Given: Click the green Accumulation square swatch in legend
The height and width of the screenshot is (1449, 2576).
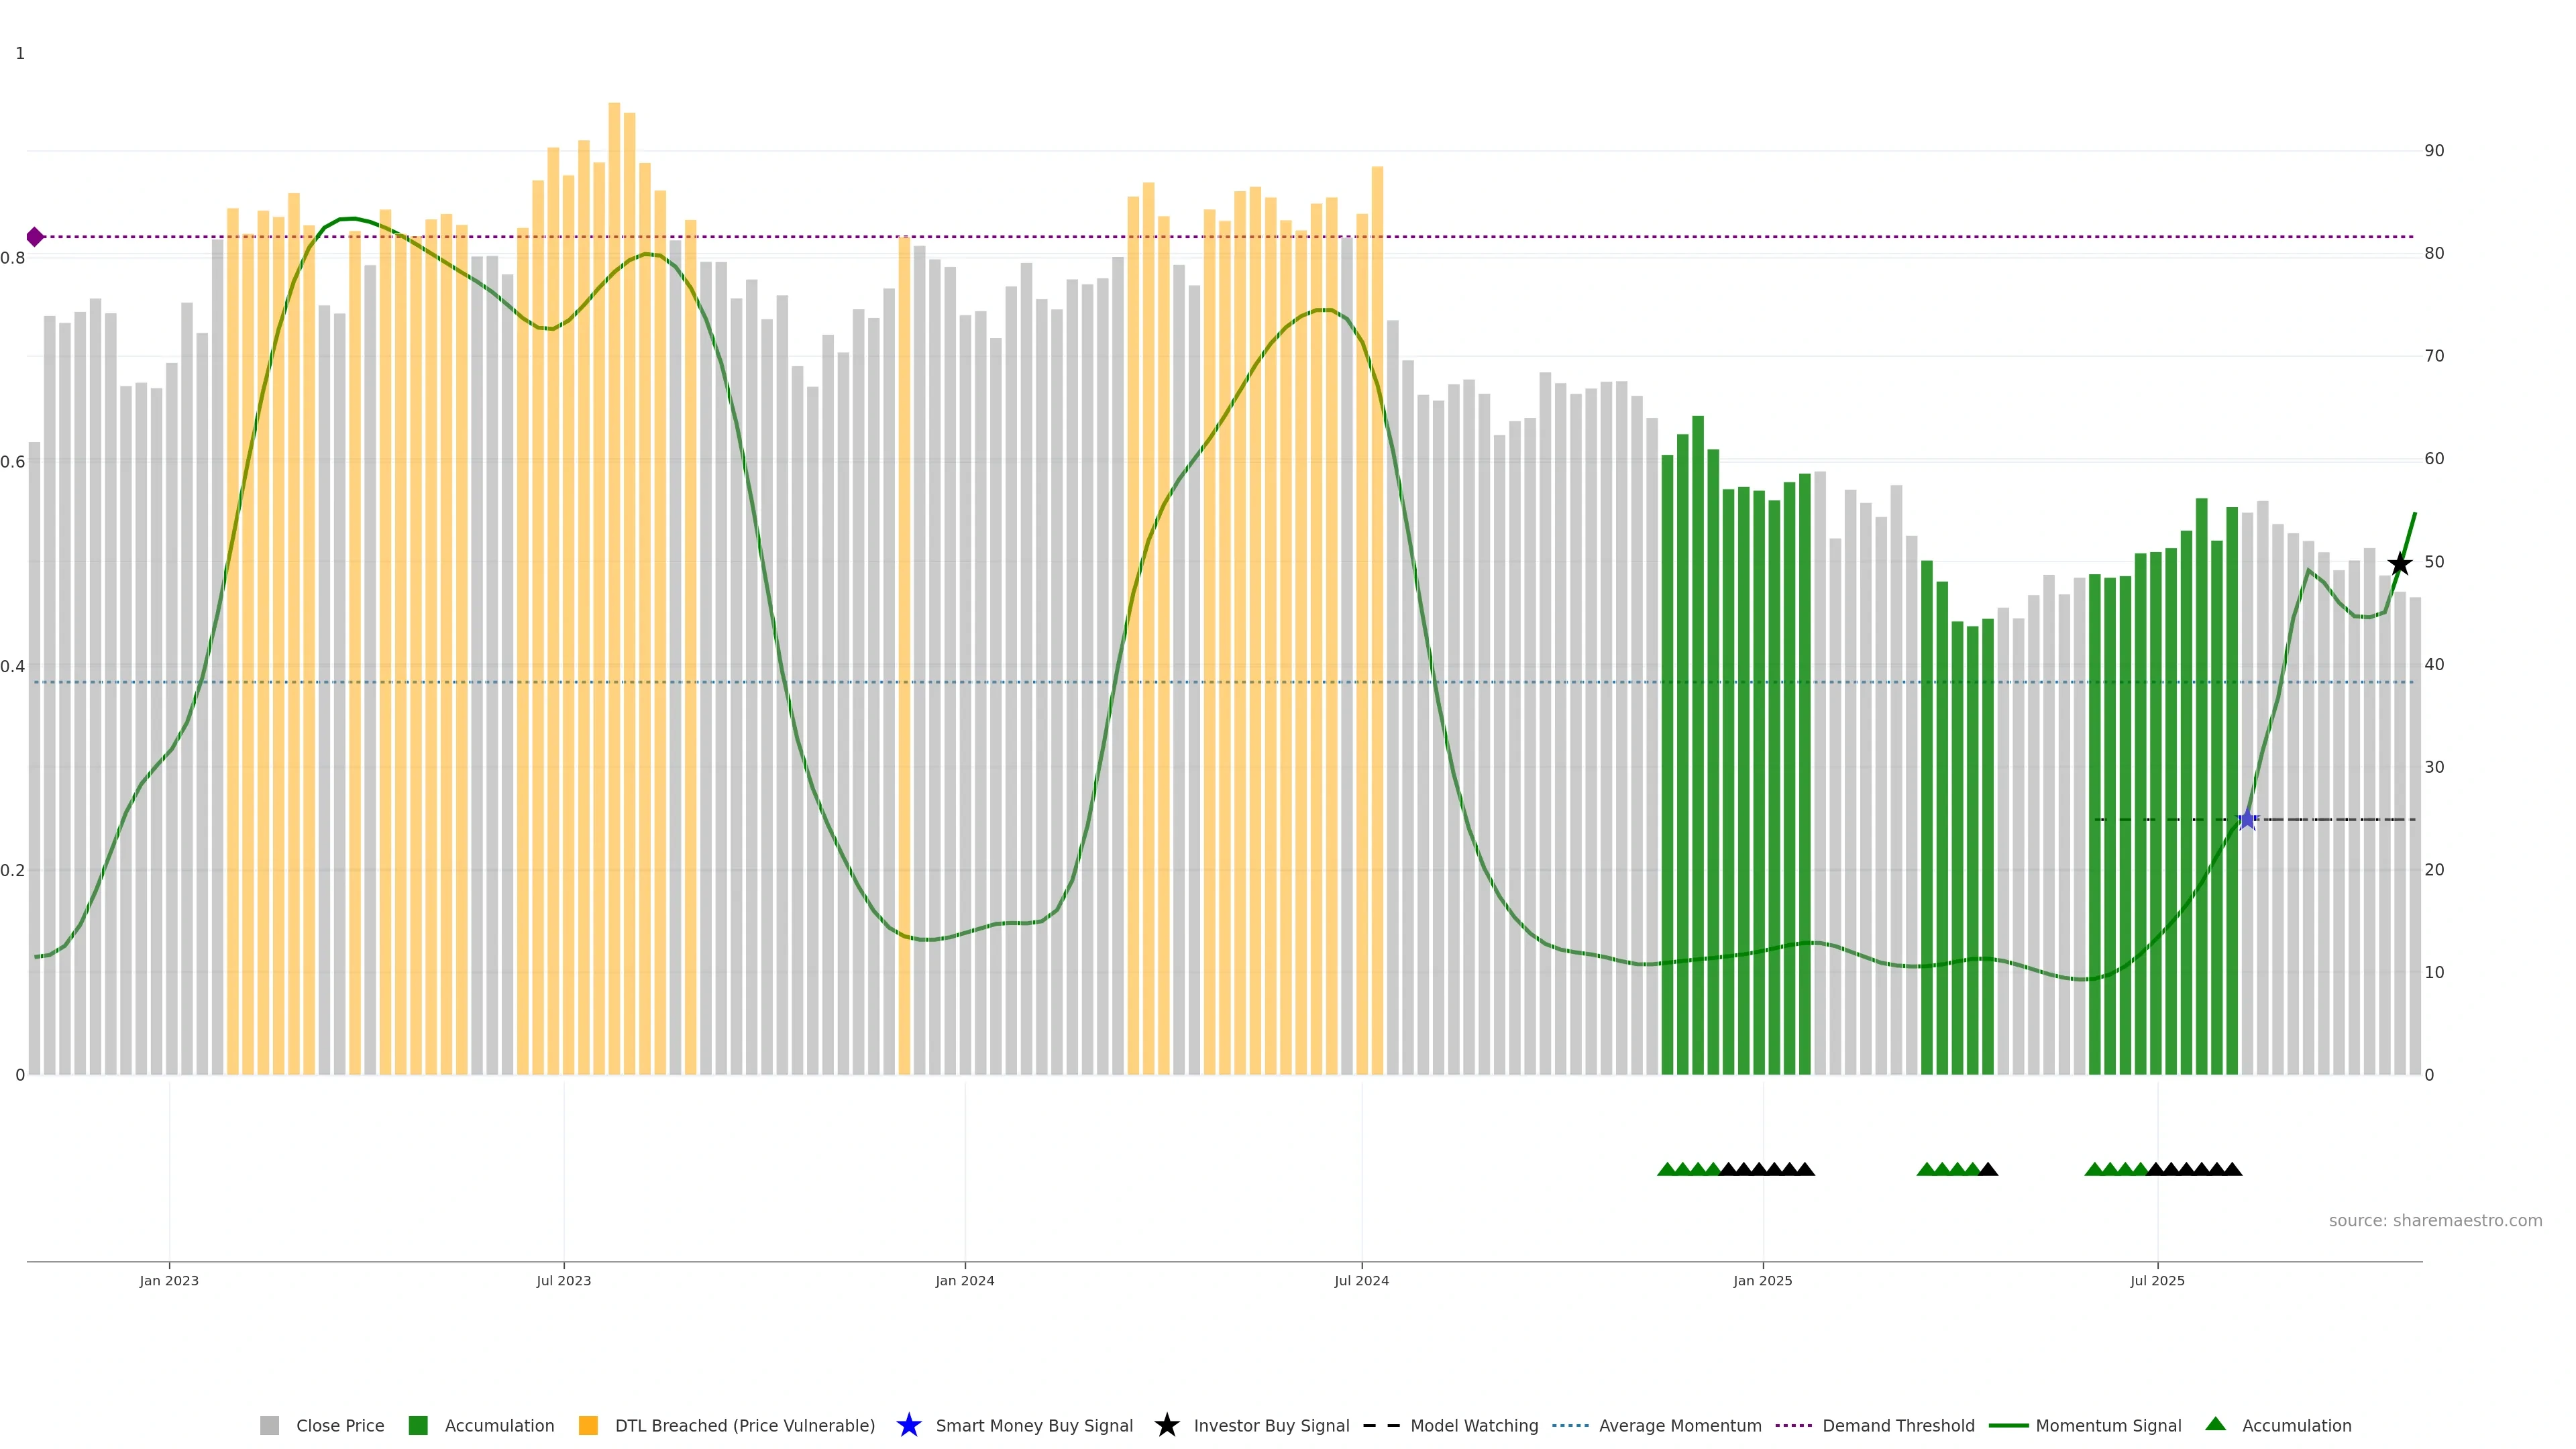Looking at the screenshot, I should pyautogui.click(x=418, y=1426).
